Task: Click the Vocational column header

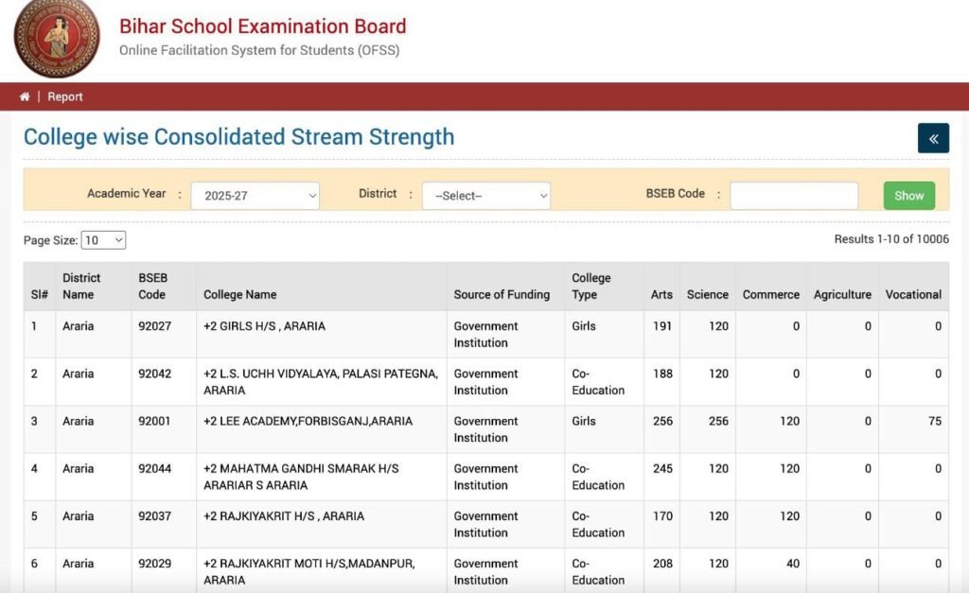Action: tap(913, 294)
